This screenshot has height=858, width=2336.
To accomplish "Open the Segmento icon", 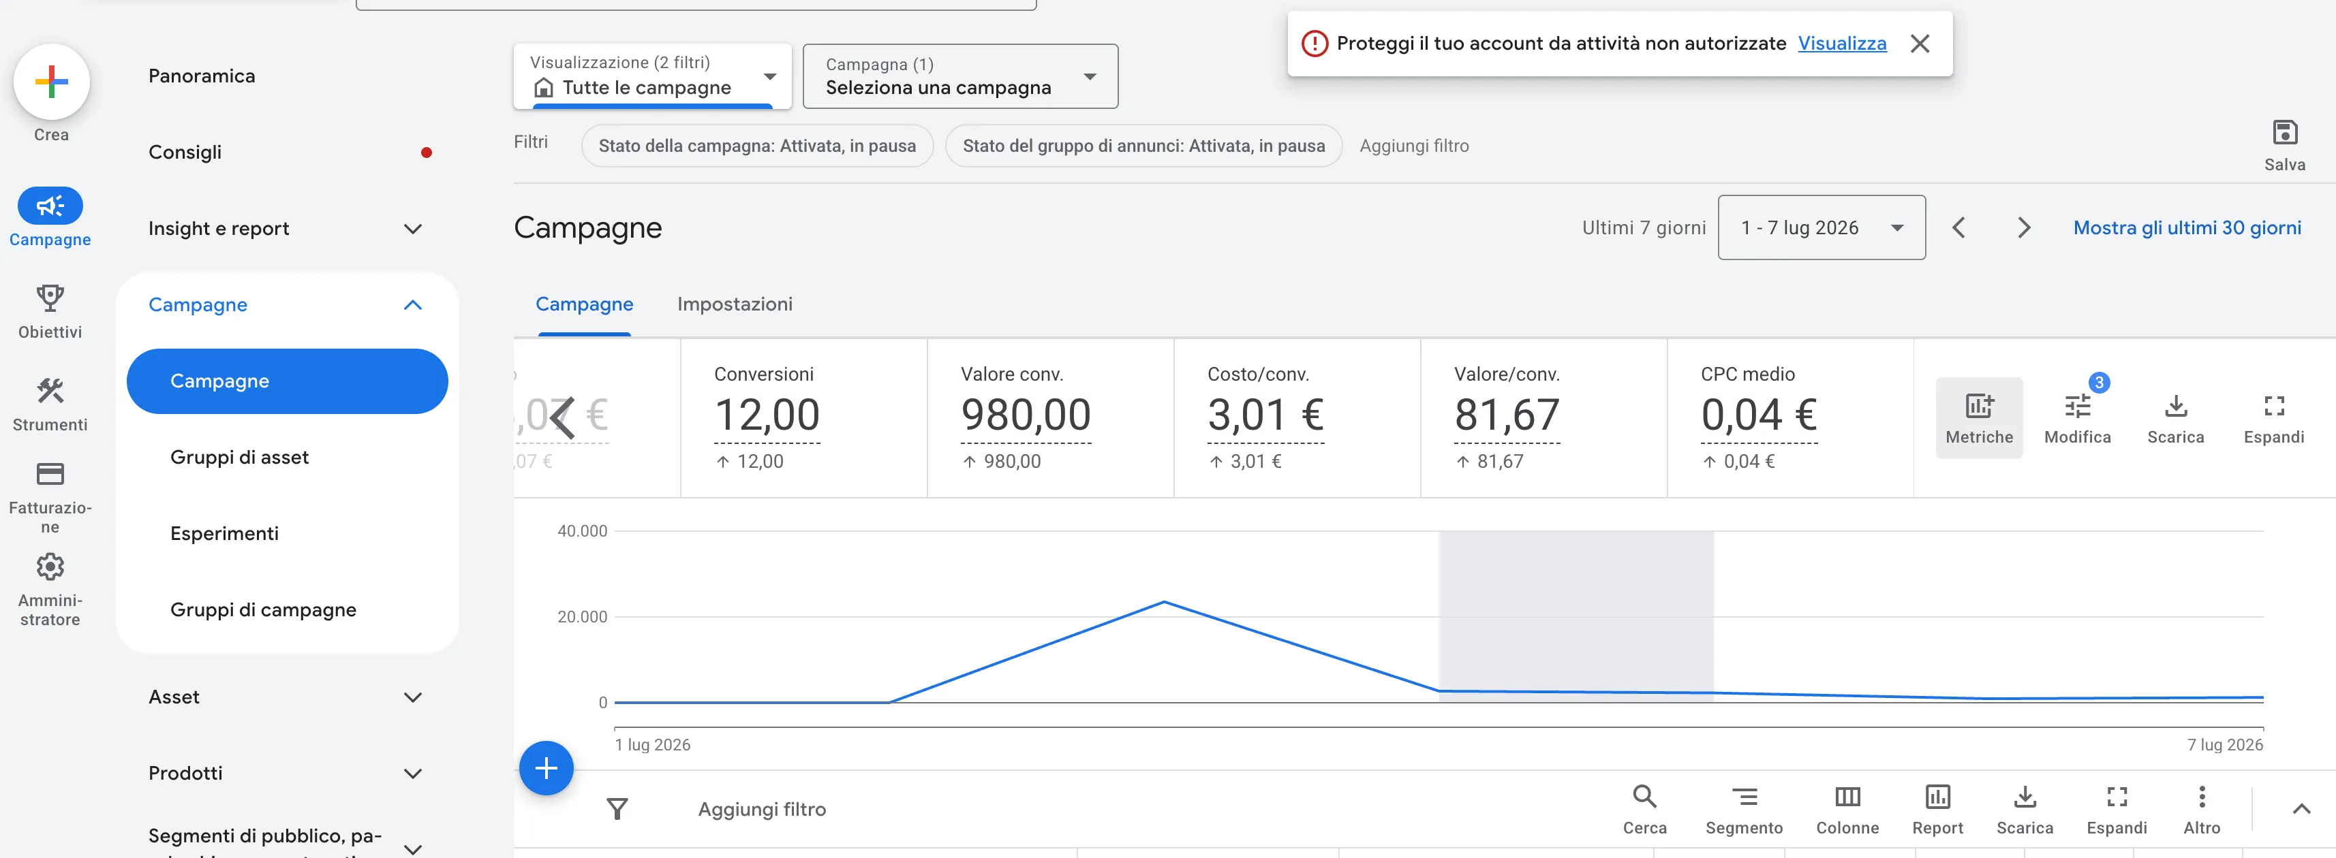I will point(1744,797).
